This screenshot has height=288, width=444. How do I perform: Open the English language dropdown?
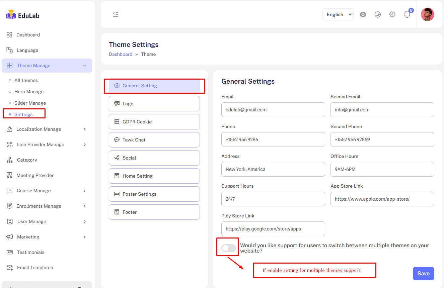click(x=338, y=14)
